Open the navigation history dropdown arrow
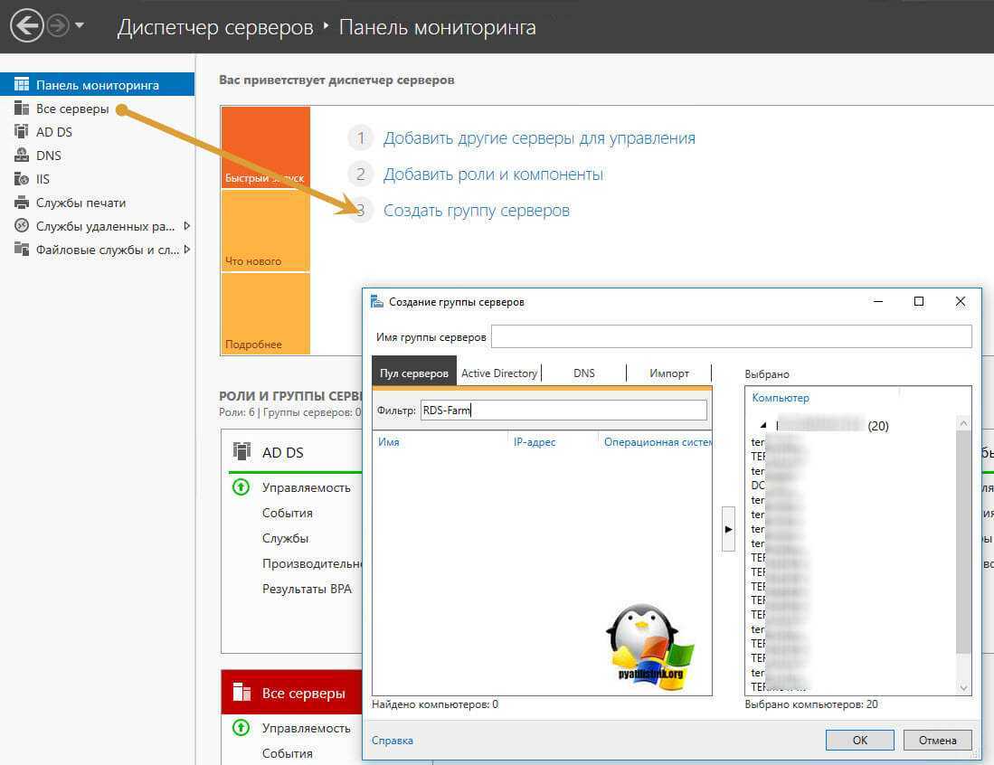994x765 pixels. point(80,26)
